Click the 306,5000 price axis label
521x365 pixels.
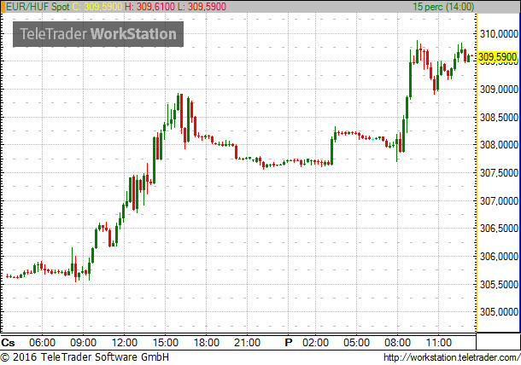click(x=499, y=229)
